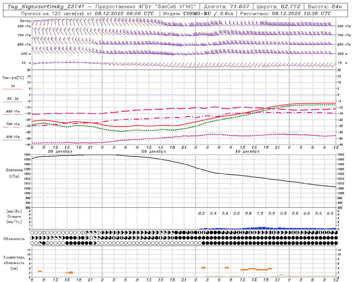Click the Осадки panel label

pyautogui.click(x=14, y=216)
